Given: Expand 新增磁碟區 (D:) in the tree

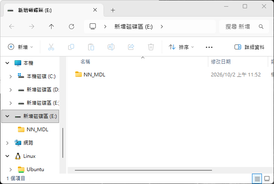Looking at the screenshot, I should [x=11, y=90].
